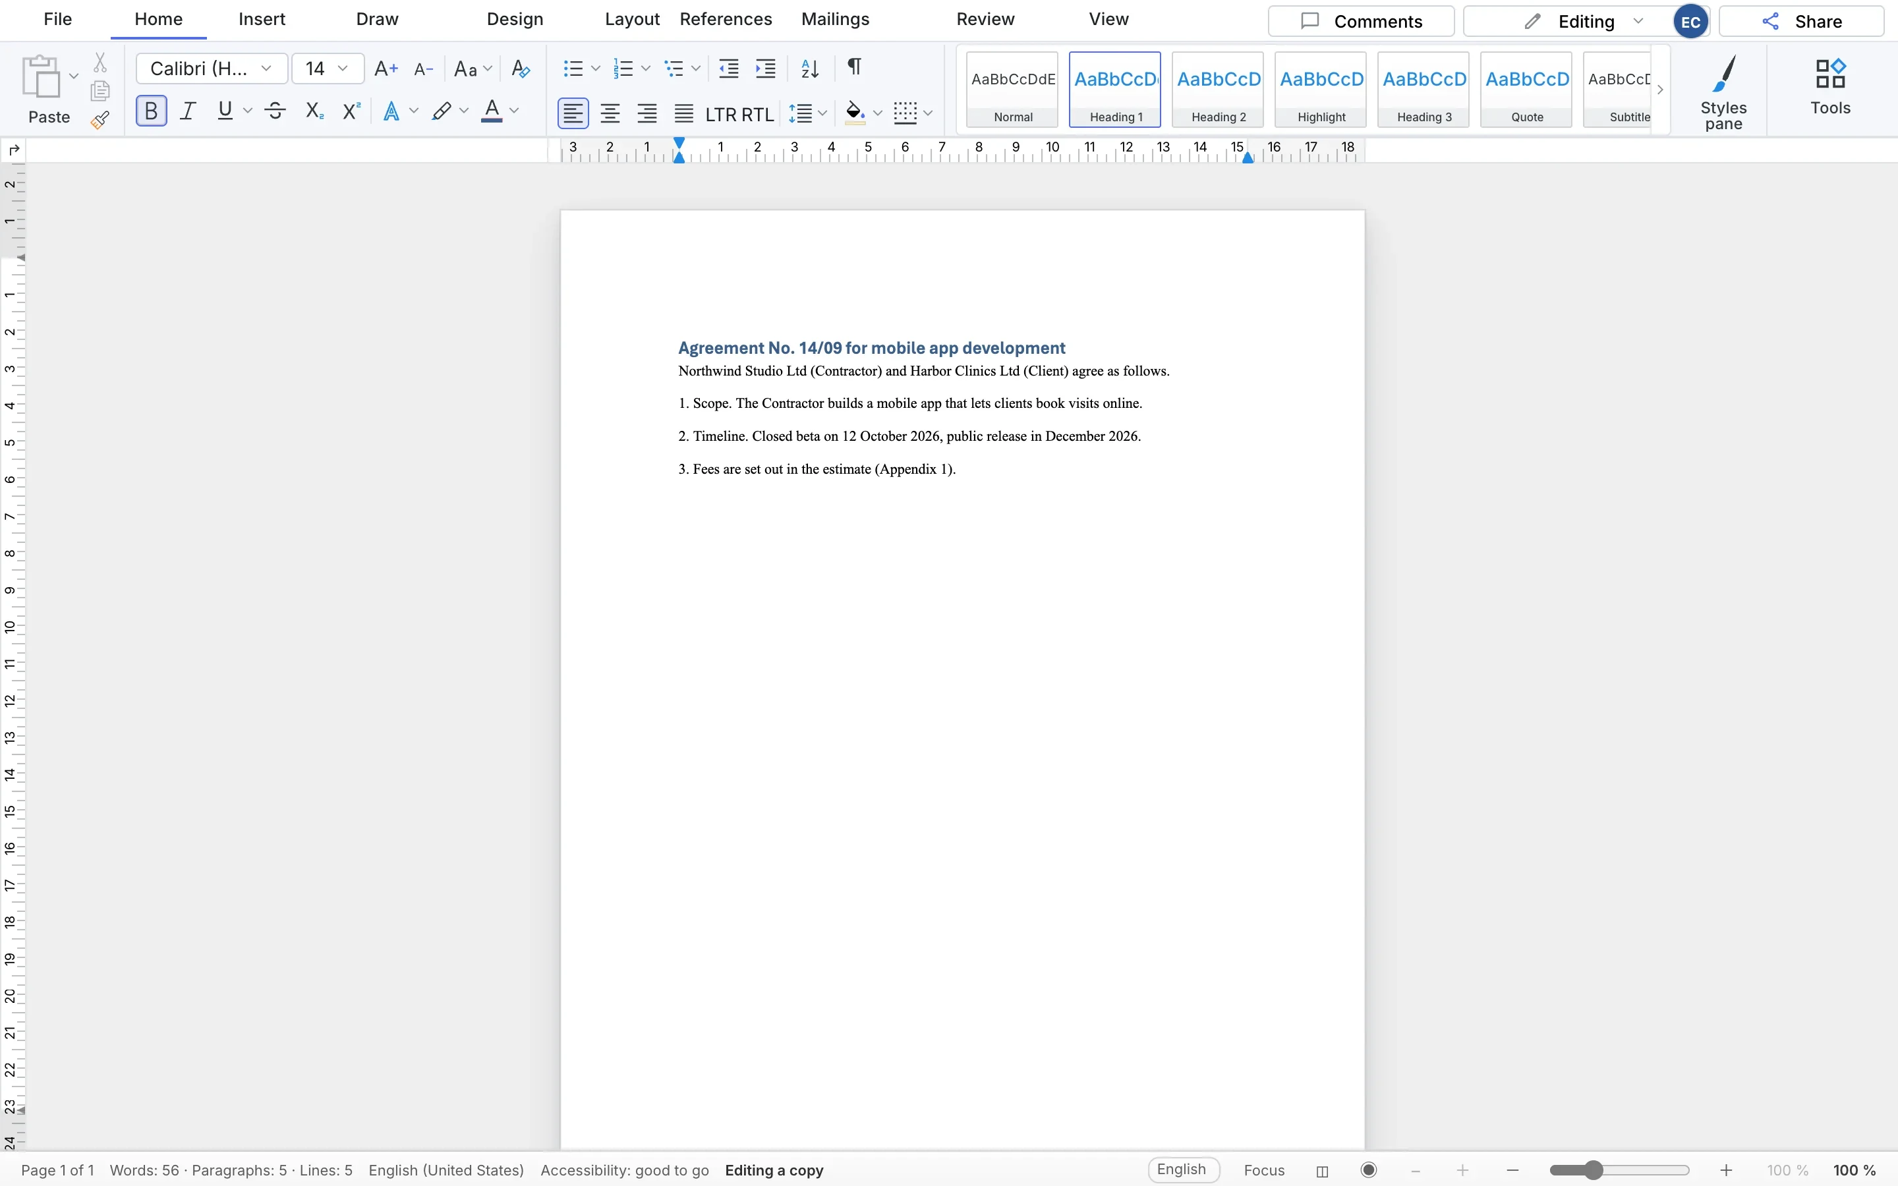Image resolution: width=1898 pixels, height=1186 pixels.
Task: Switch to the Insert tab
Action: 262,20
